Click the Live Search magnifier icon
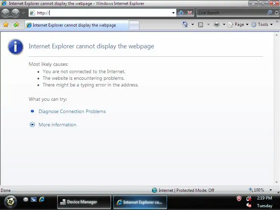 coord(269,13)
